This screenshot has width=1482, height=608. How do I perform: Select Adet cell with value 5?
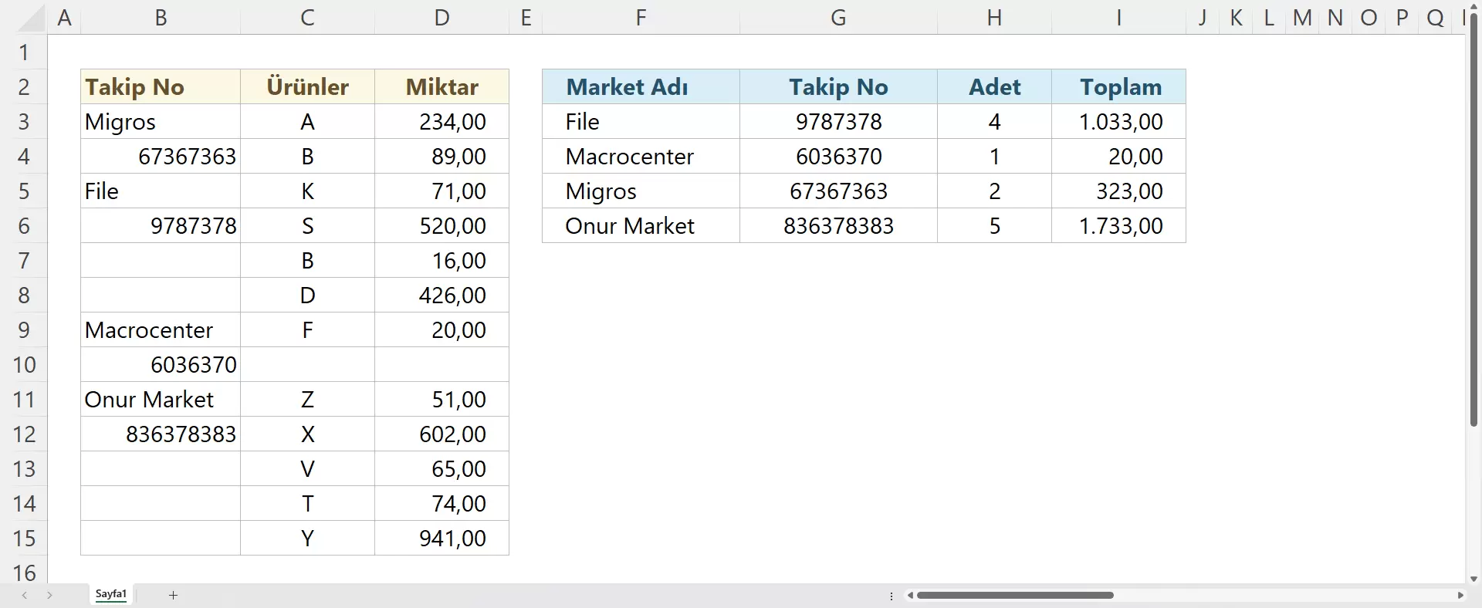[x=994, y=225]
